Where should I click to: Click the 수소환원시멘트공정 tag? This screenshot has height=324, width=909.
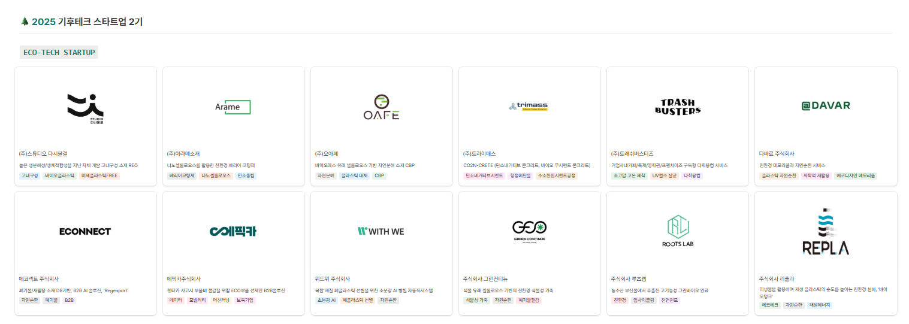[557, 176]
